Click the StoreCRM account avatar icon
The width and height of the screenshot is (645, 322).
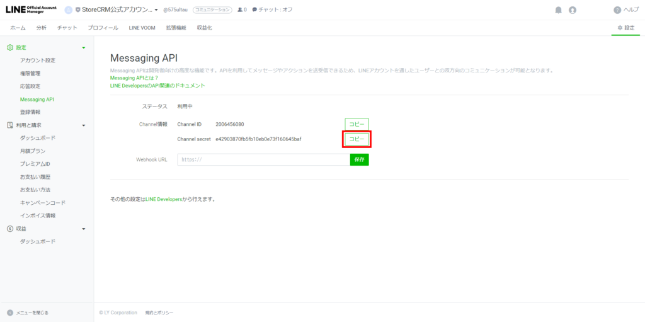69,10
